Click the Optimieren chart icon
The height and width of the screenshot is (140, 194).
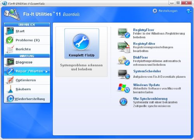(x=10, y=80)
